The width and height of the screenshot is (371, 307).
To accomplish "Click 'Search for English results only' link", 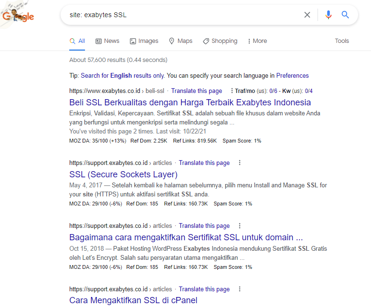I will 122,76.
